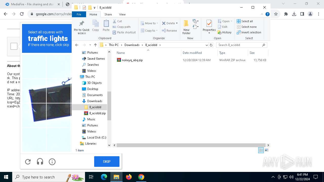Click captcha audio challenge headphones icon
The height and width of the screenshot is (182, 324).
(x=40, y=162)
